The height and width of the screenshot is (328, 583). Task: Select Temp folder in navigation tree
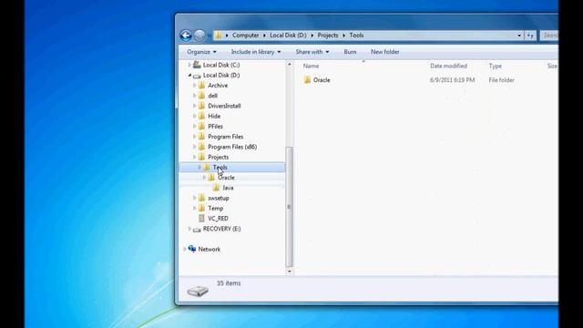(x=215, y=209)
